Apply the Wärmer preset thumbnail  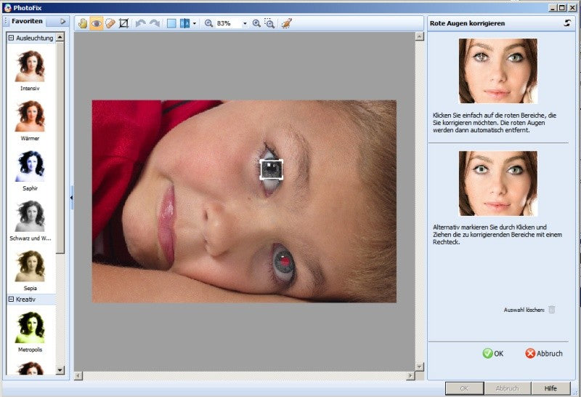pos(30,116)
